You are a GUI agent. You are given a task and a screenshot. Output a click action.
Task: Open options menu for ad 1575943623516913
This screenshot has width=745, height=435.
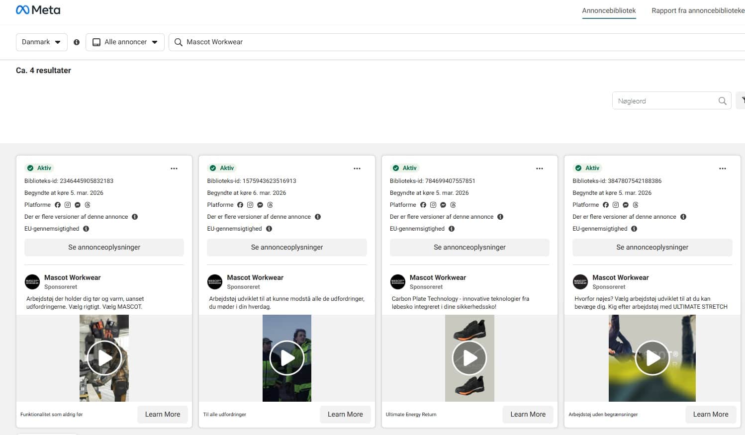pos(357,169)
